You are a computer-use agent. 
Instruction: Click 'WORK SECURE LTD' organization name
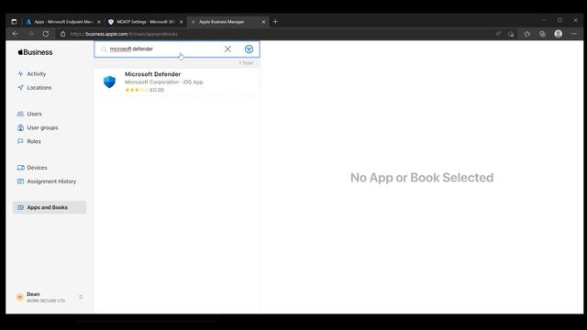coord(46,301)
